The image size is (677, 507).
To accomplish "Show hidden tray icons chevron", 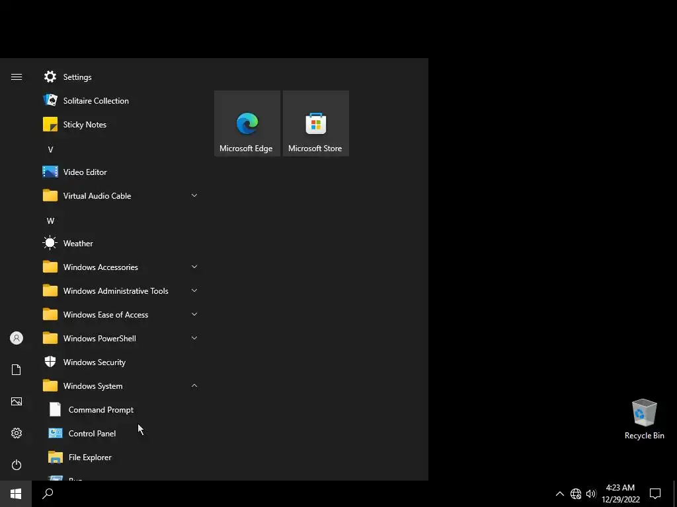I will point(559,494).
